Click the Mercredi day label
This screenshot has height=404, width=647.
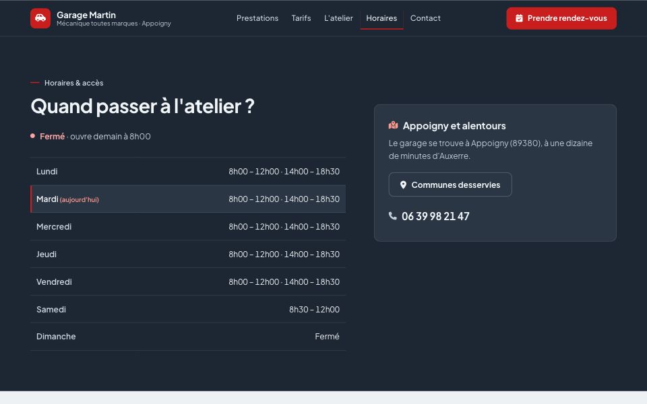54,227
